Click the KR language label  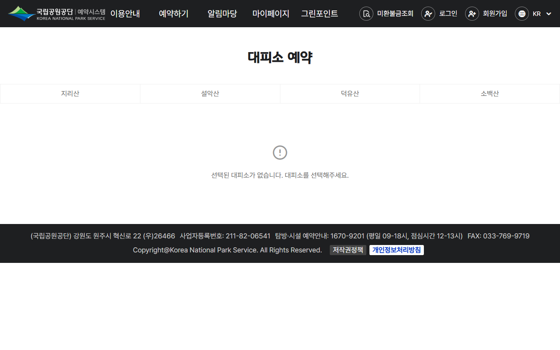(537, 14)
